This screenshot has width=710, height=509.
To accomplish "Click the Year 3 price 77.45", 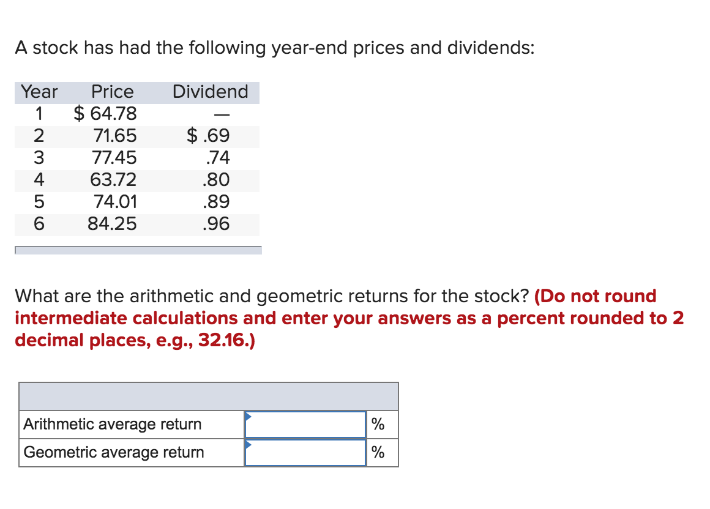I will pyautogui.click(x=114, y=158).
